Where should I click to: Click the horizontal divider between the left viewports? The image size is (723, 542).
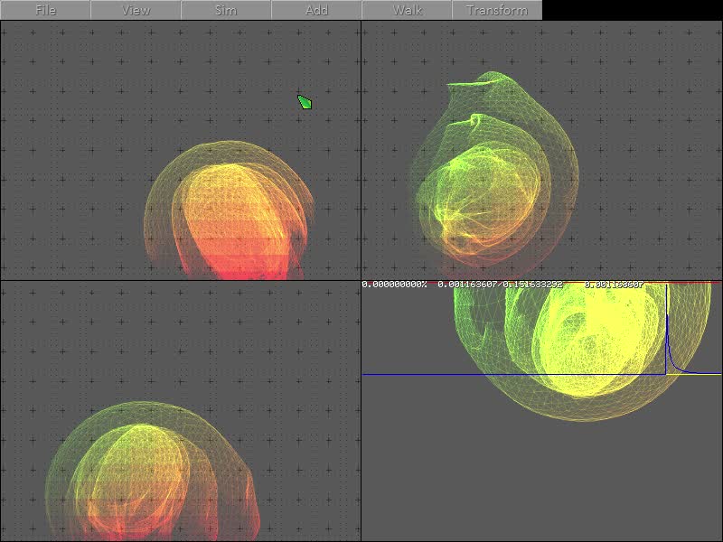[x=181, y=280]
